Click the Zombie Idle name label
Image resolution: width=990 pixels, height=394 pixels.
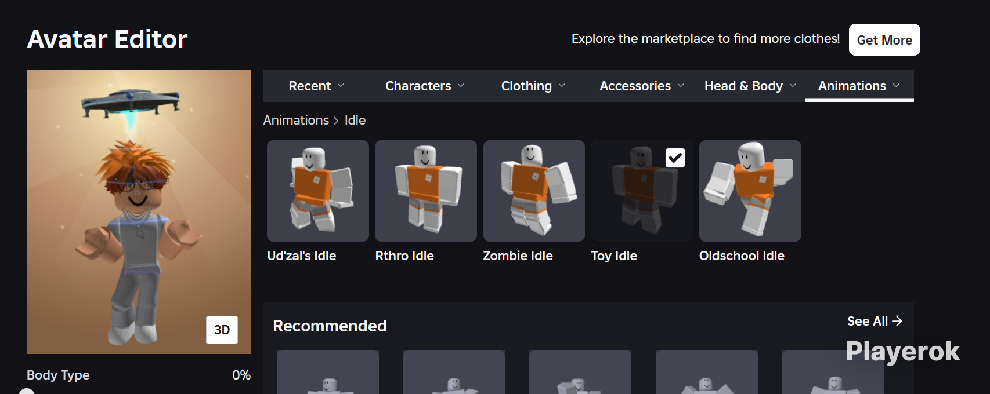tap(518, 256)
